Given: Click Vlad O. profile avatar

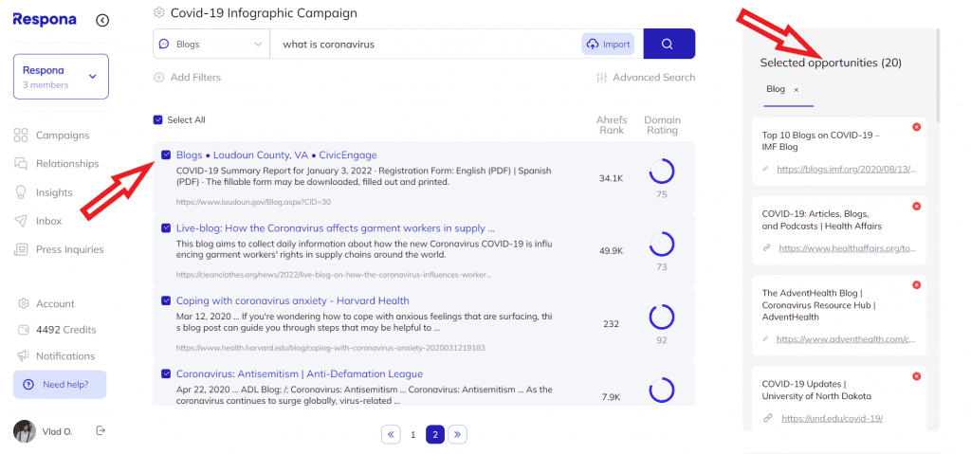Looking at the screenshot, I should (24, 431).
